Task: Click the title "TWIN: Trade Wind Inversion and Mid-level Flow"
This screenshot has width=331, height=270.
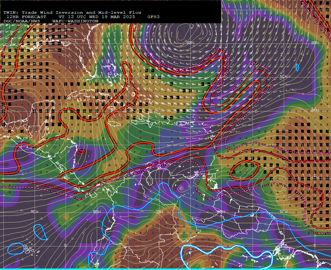Action: [x=72, y=13]
